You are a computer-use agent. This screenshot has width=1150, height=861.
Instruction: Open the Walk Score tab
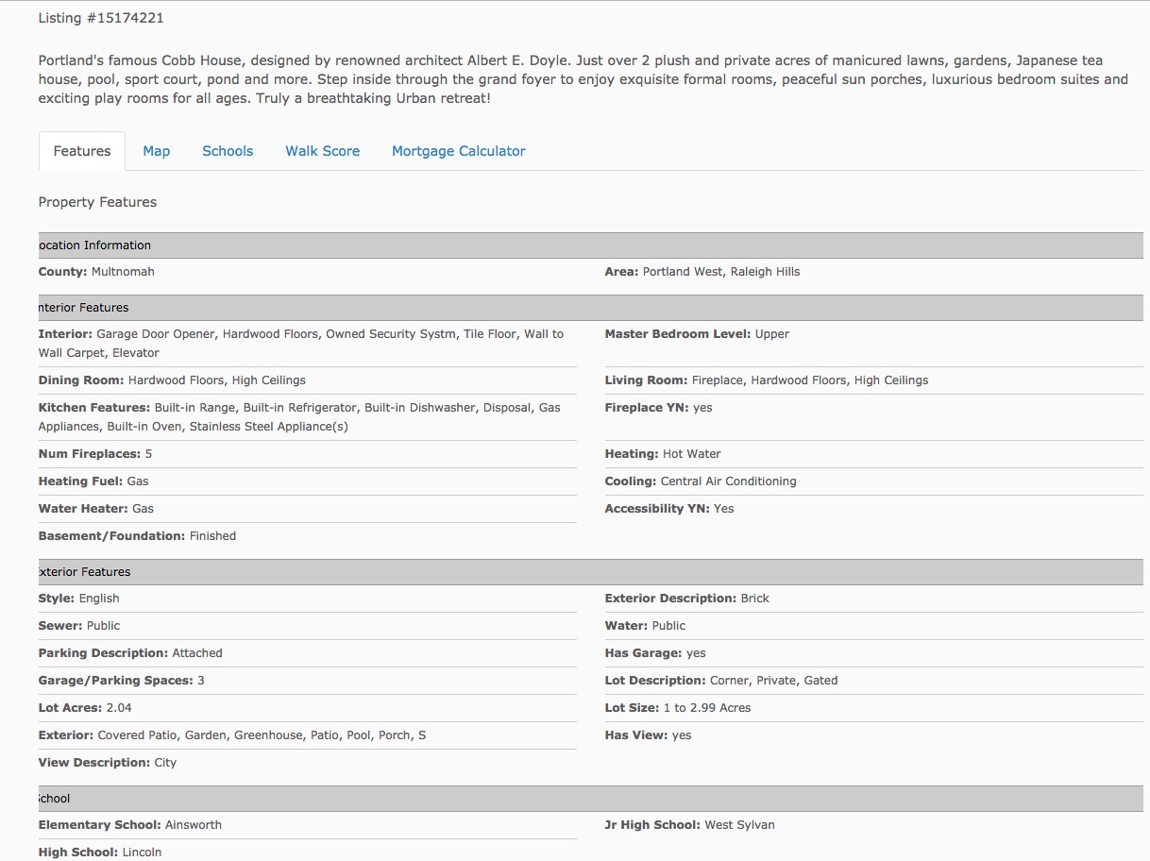pos(323,151)
